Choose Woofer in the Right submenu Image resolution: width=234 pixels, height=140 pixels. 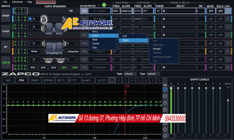pyautogui.click(x=157, y=49)
